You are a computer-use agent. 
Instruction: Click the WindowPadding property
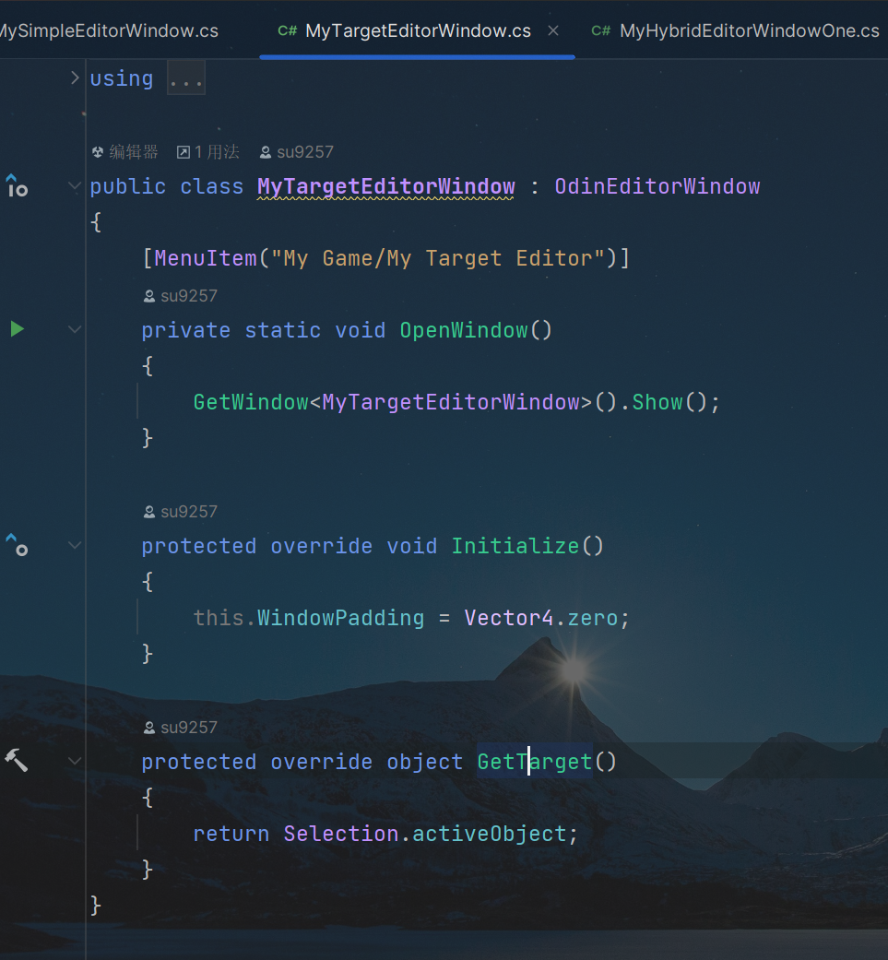[x=341, y=618]
